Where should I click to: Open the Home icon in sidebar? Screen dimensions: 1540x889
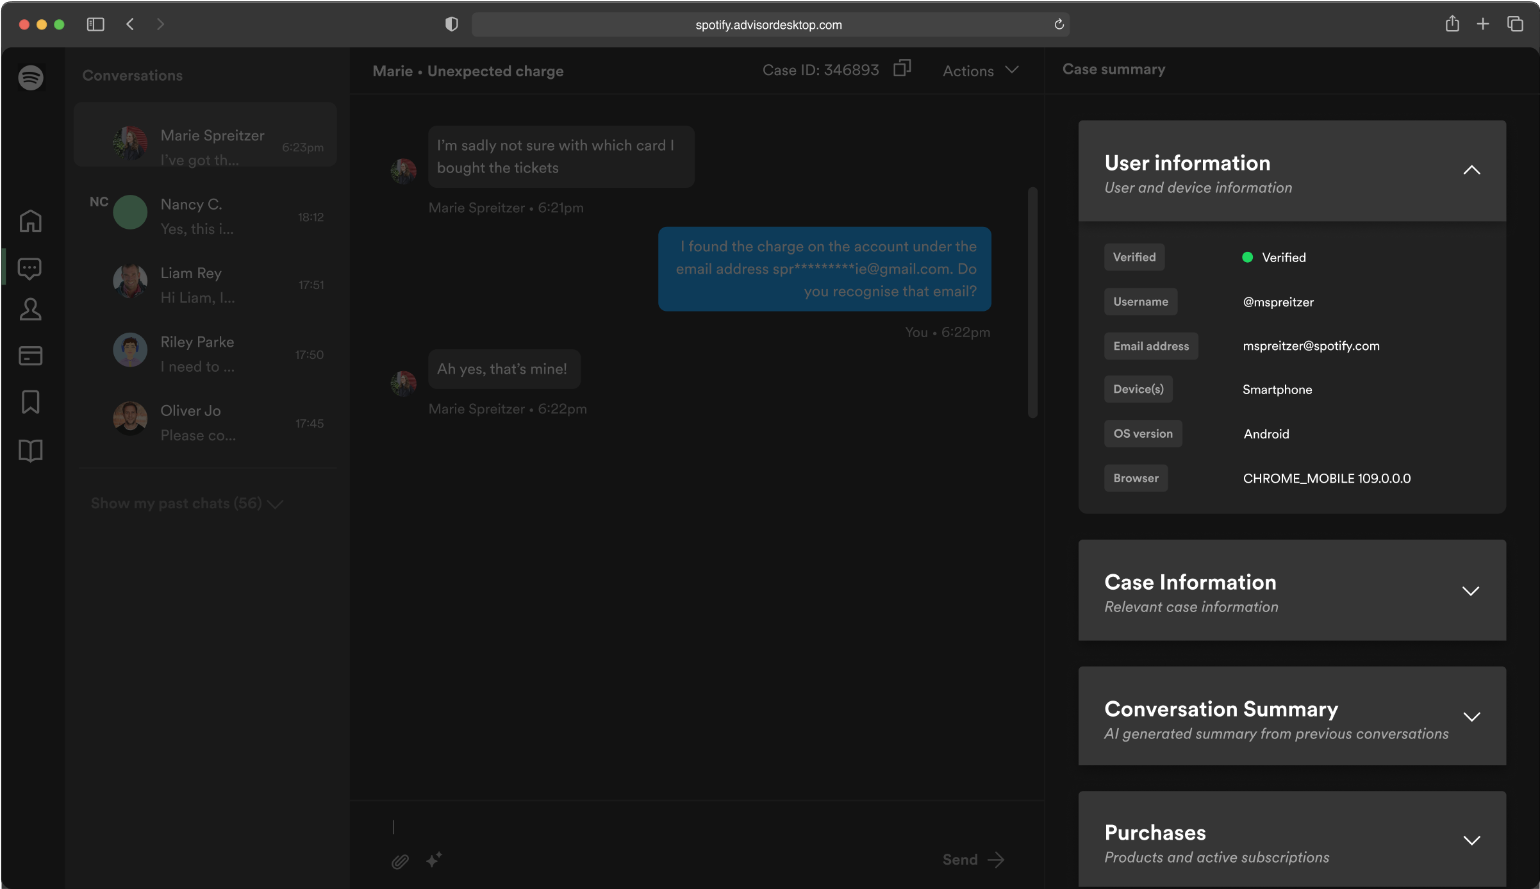pyautogui.click(x=30, y=221)
